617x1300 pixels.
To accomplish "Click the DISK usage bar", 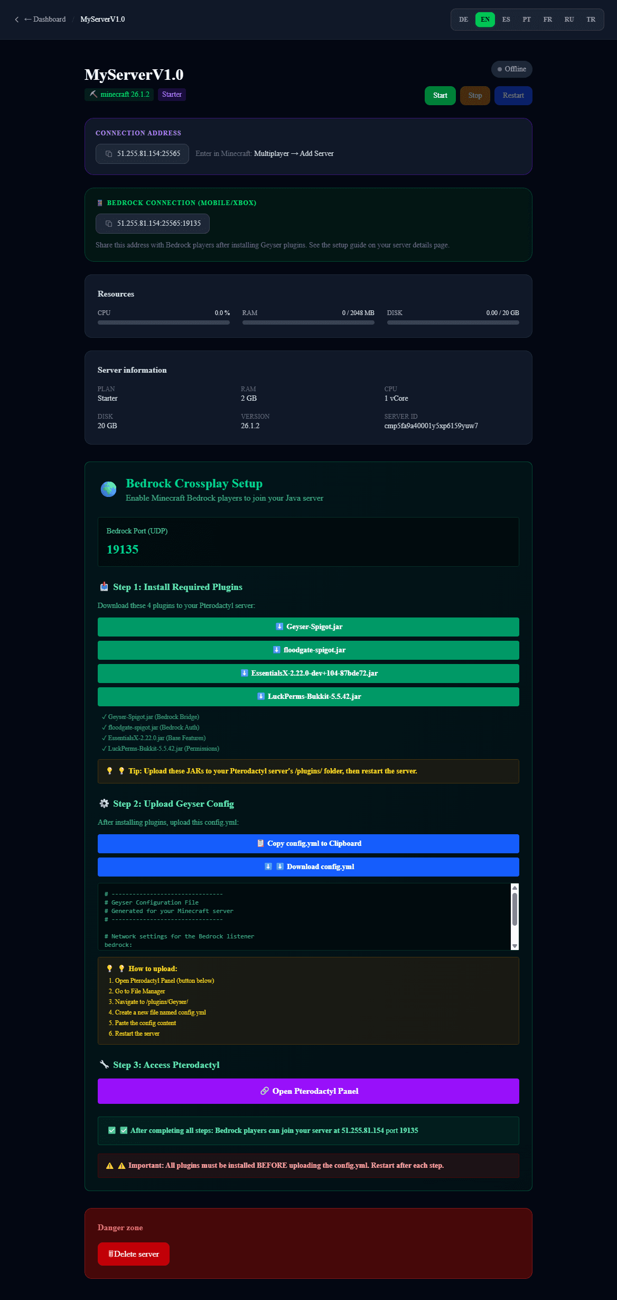I will point(453,322).
